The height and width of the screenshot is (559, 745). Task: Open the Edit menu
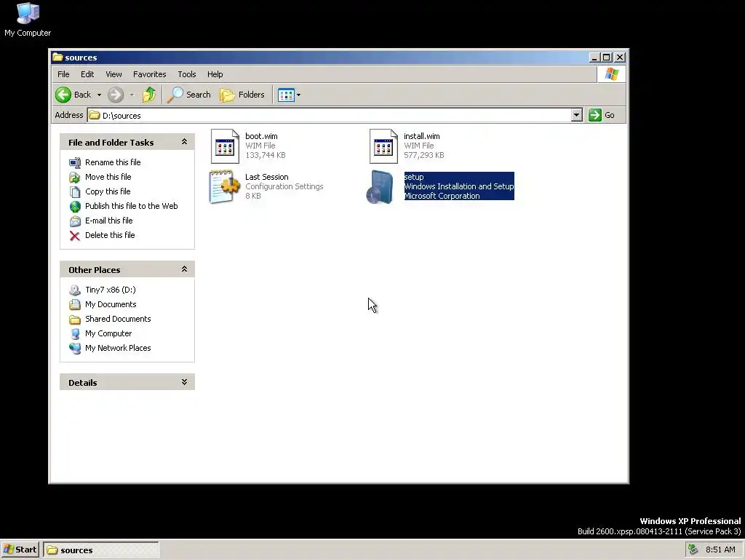tap(87, 74)
